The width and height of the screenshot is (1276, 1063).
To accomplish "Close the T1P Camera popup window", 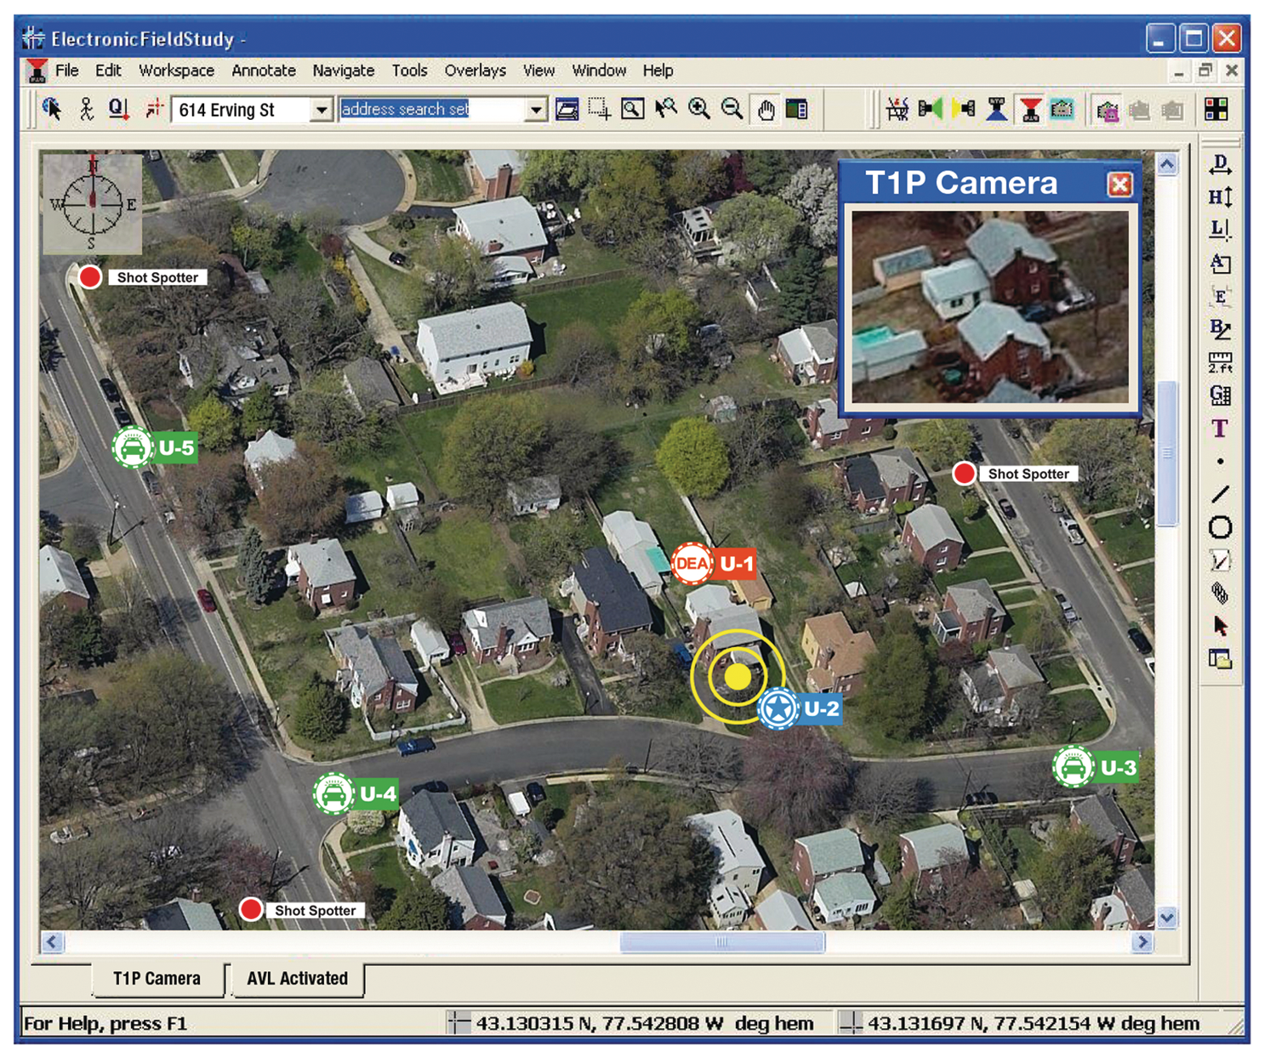I will pos(1119,185).
